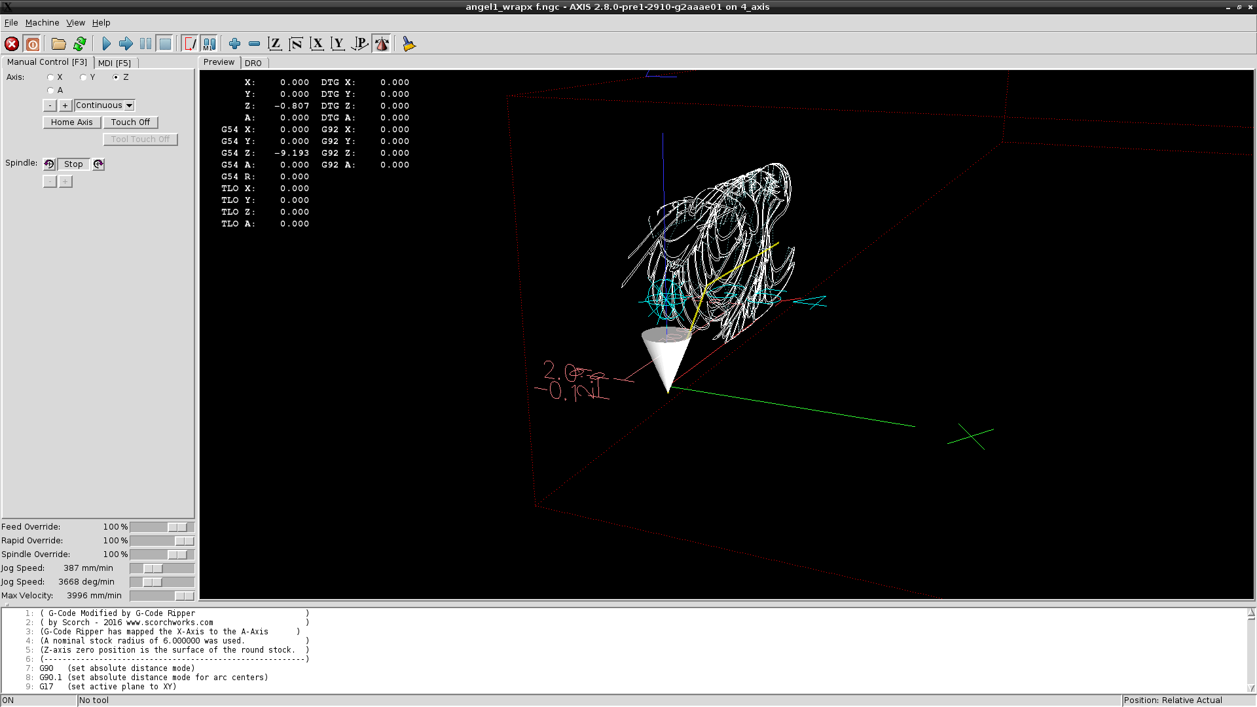Click the Home Axis button

[72, 122]
